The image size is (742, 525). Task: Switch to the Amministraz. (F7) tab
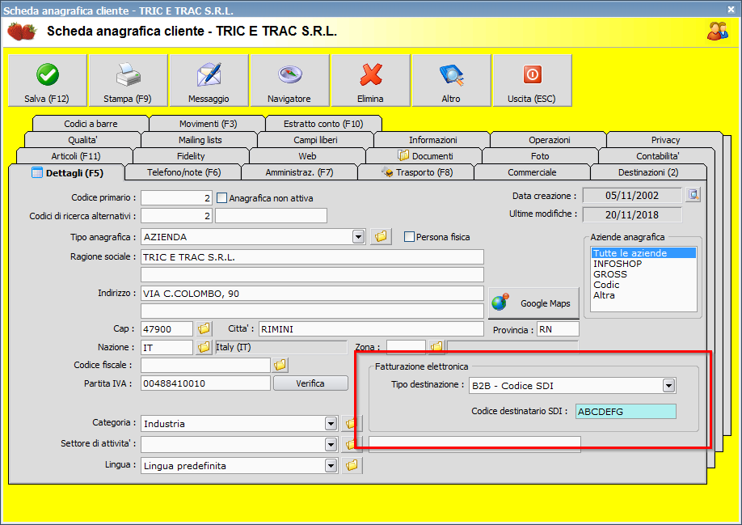pos(299,172)
